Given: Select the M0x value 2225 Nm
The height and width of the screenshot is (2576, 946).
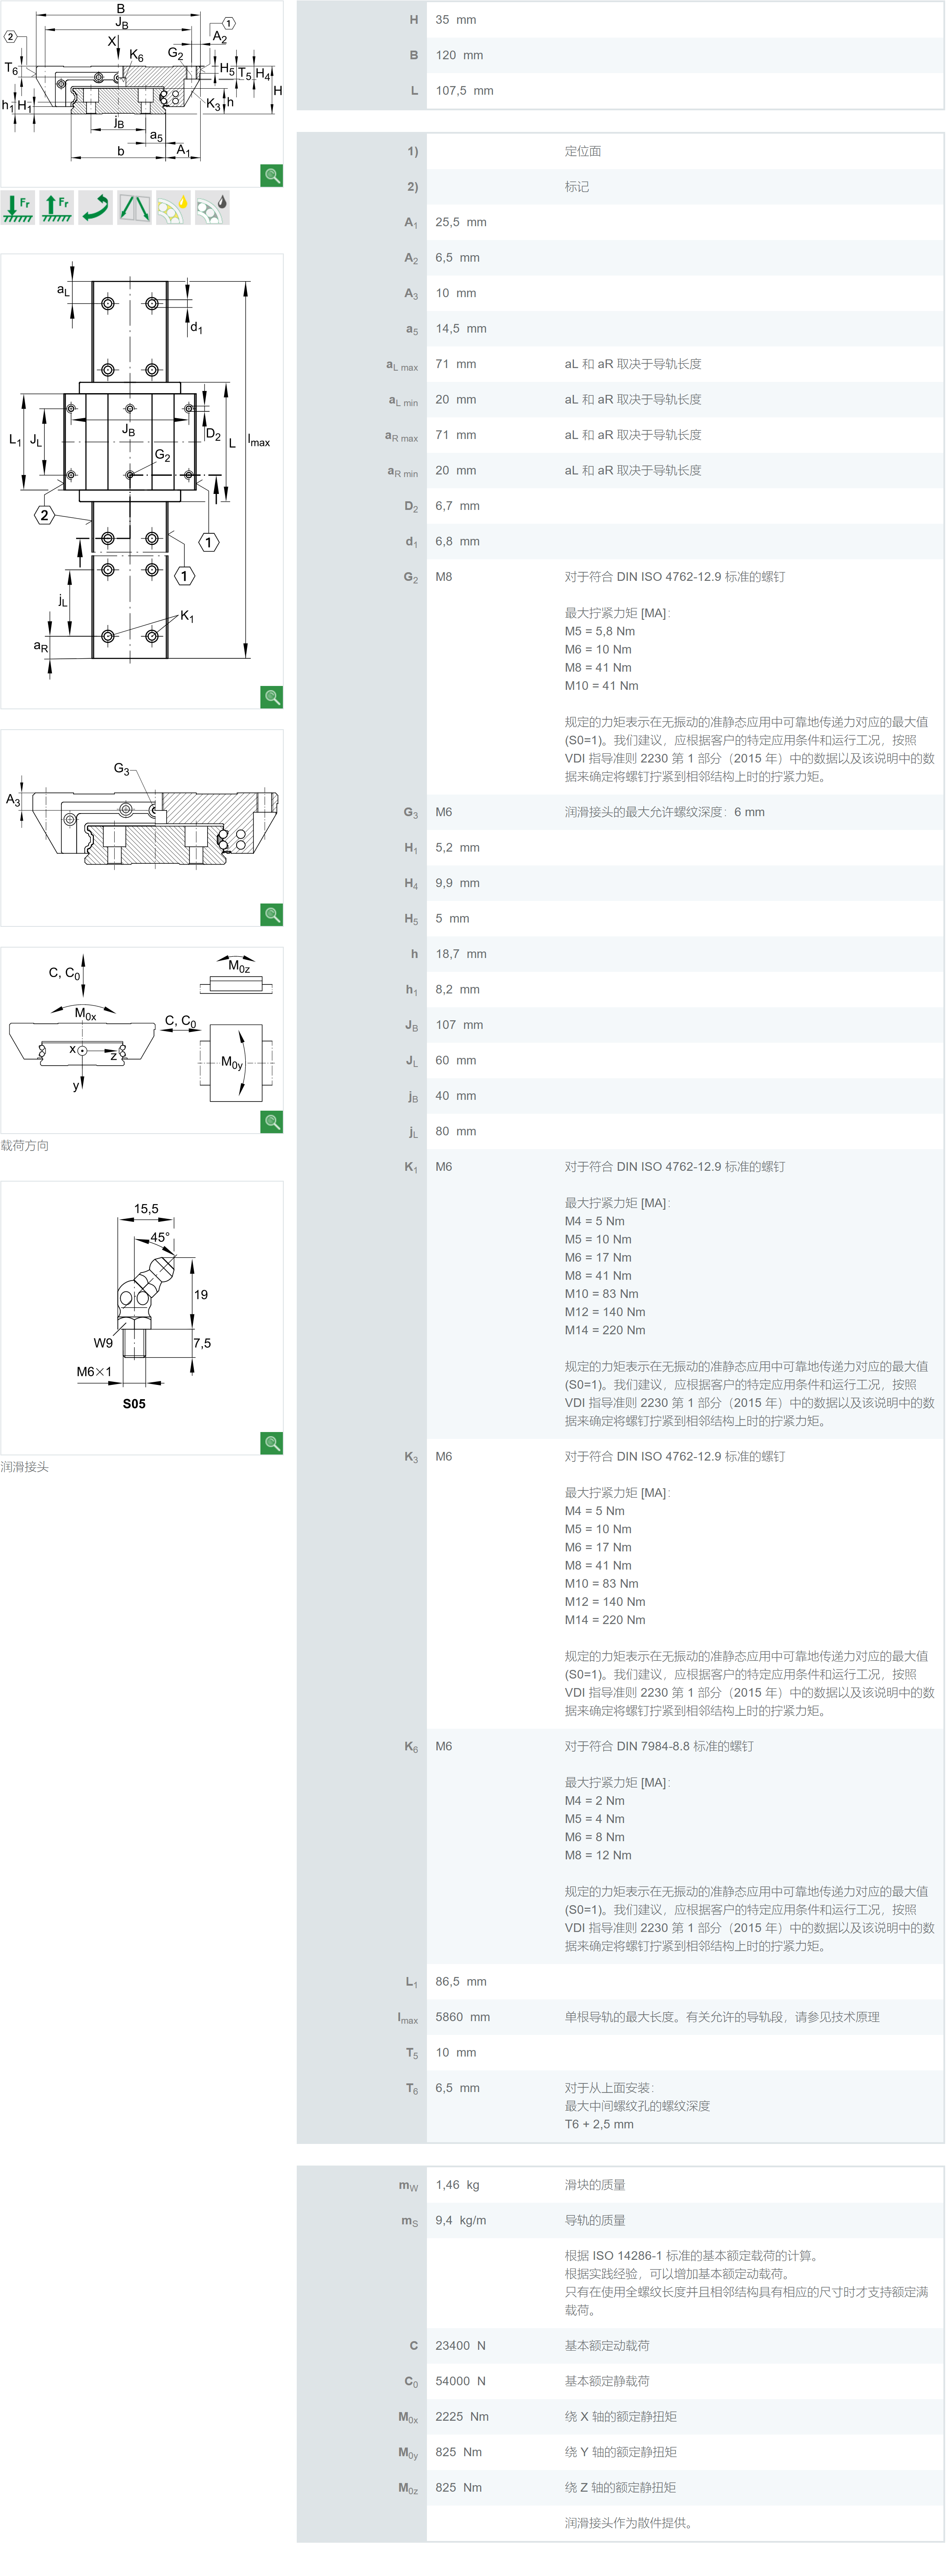Looking at the screenshot, I should click(x=462, y=2417).
